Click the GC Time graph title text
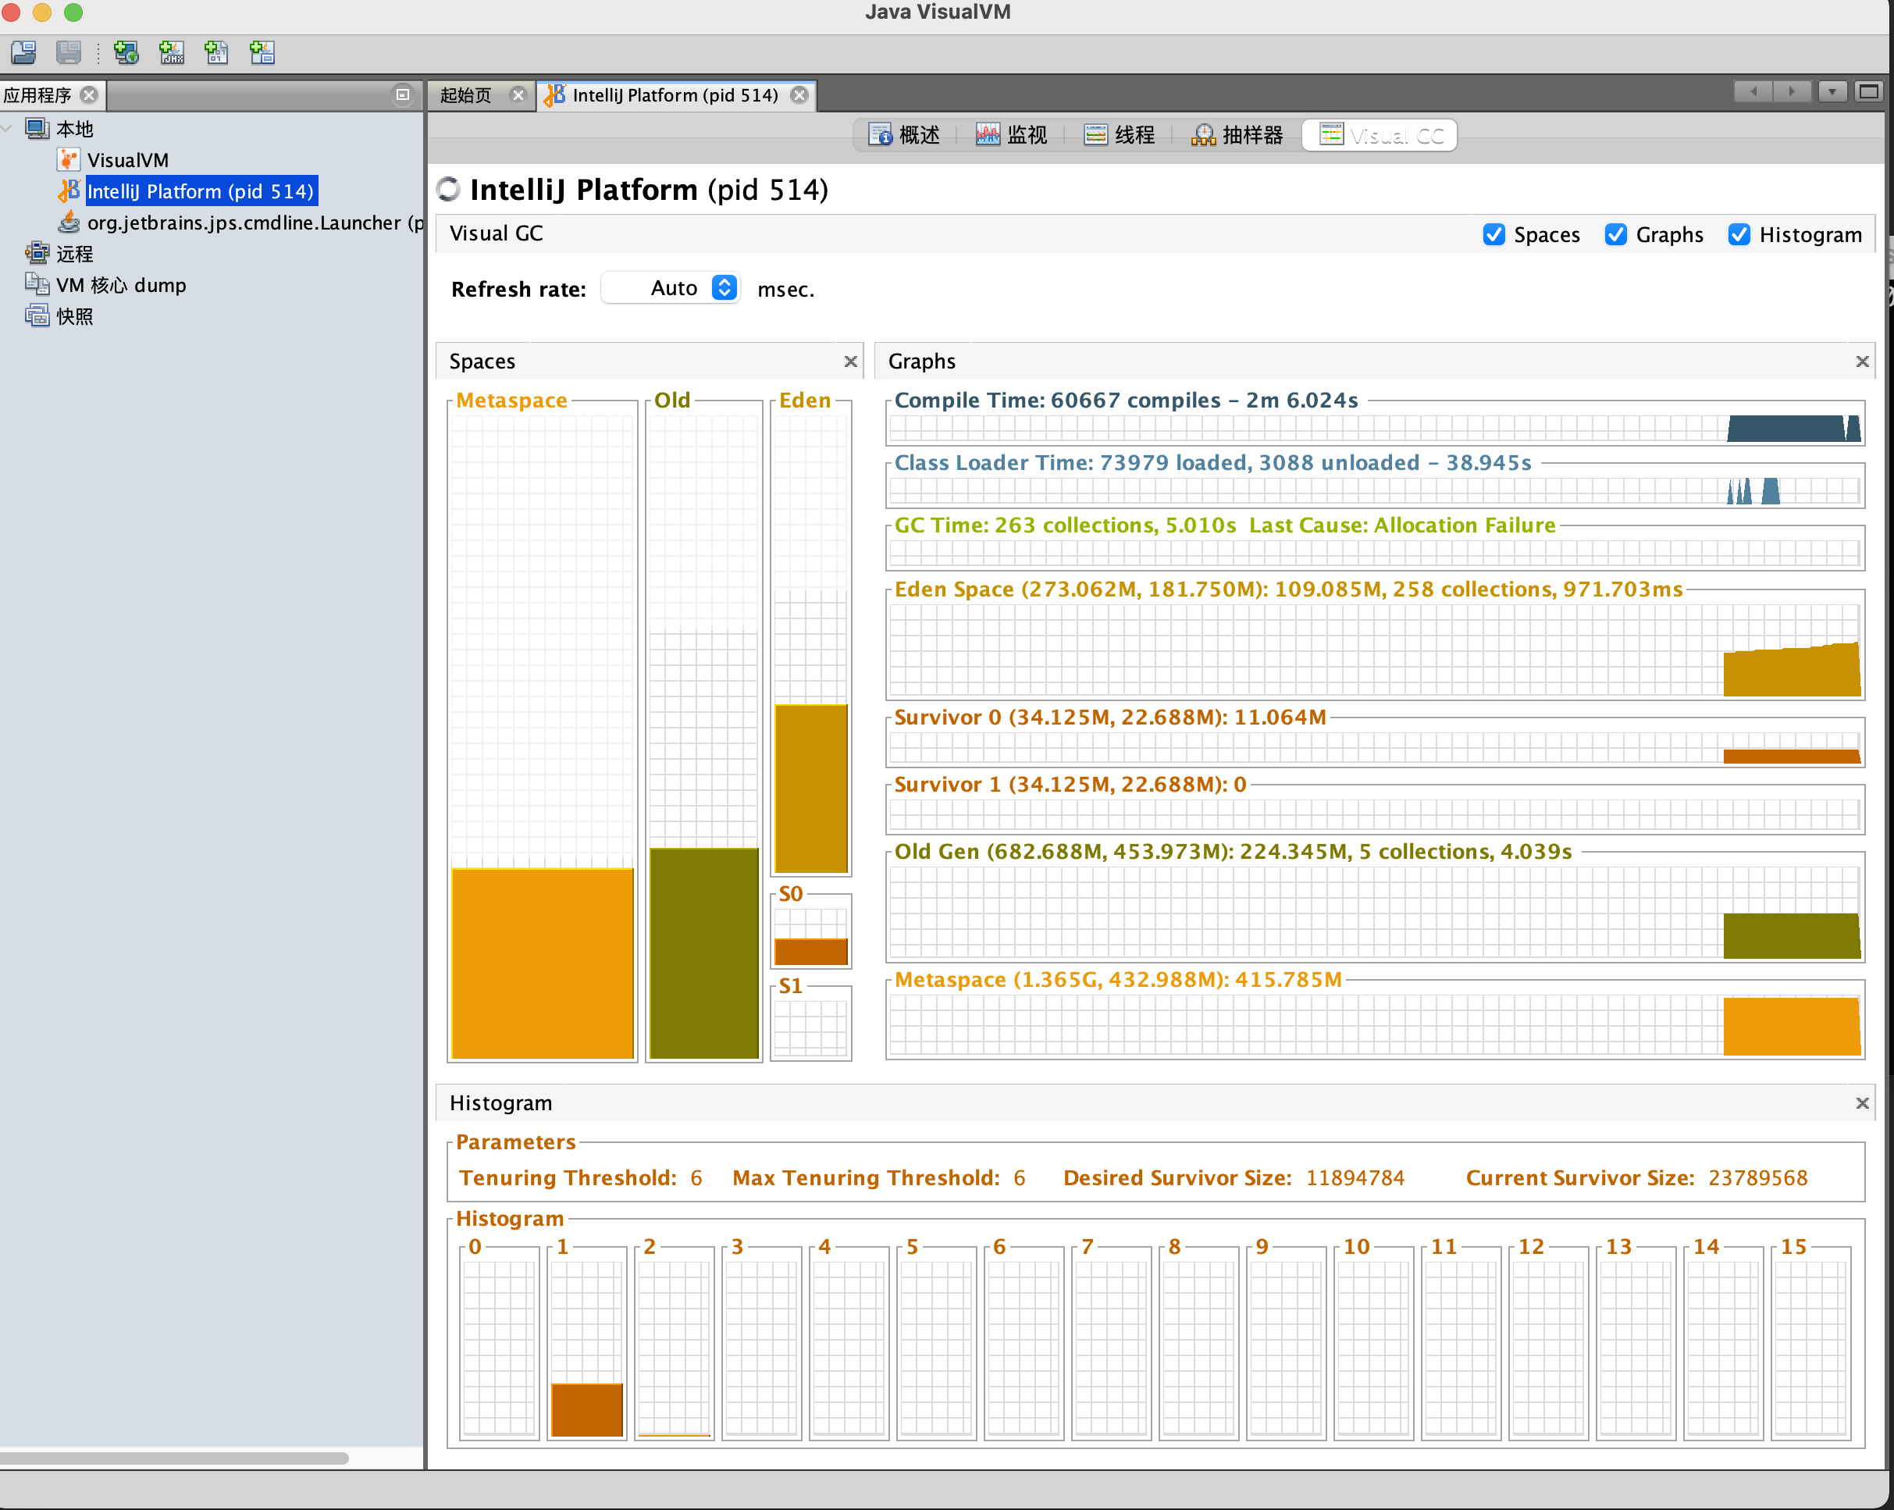Image resolution: width=1894 pixels, height=1510 pixels. click(x=1225, y=525)
